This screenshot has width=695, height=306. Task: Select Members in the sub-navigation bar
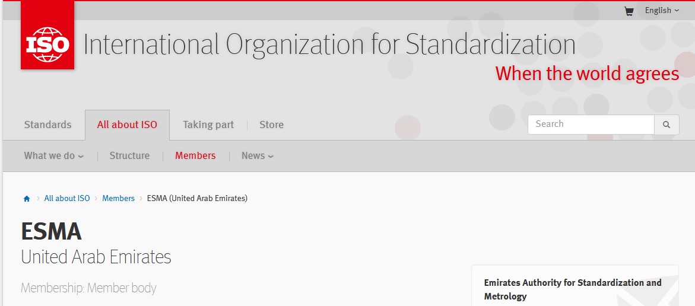[x=195, y=156]
